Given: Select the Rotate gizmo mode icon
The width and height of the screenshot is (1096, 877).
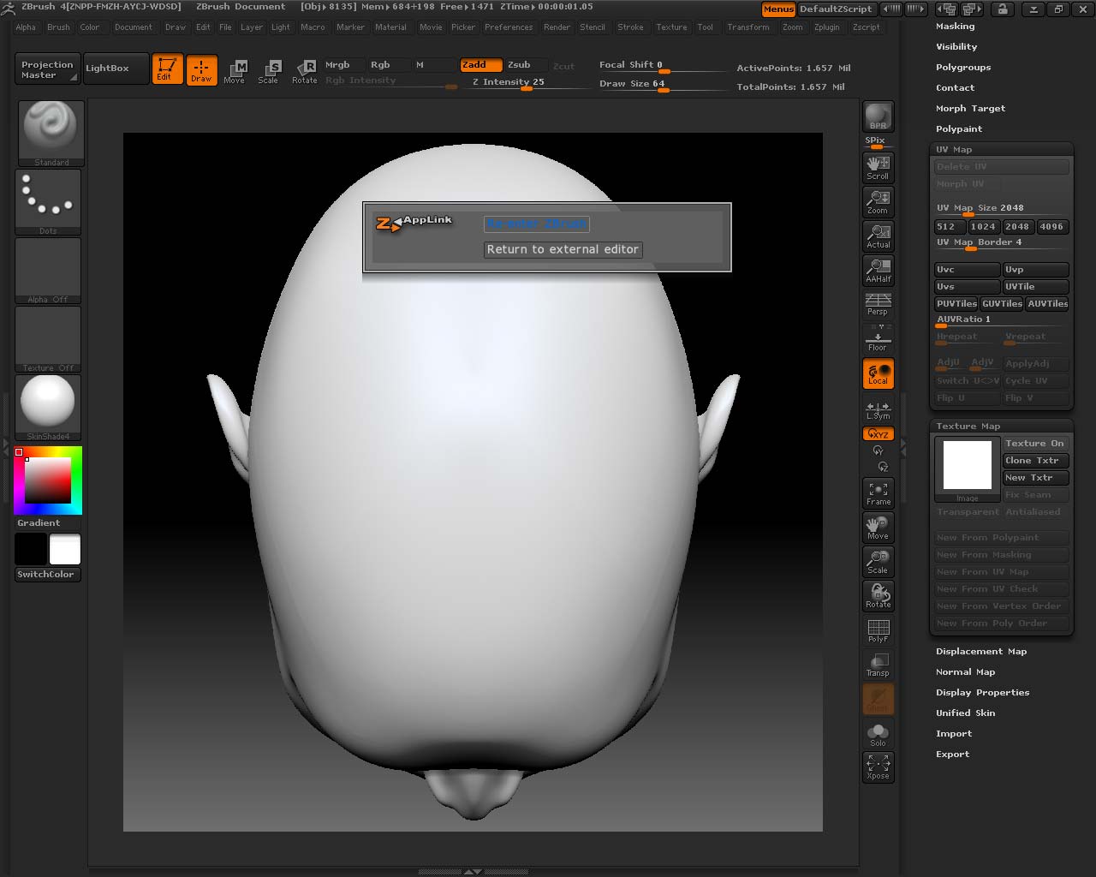Looking at the screenshot, I should [304, 71].
